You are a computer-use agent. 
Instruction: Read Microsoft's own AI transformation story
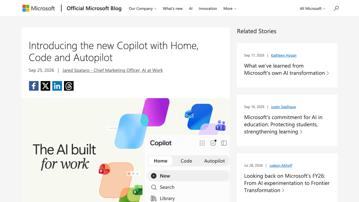pos(286,69)
